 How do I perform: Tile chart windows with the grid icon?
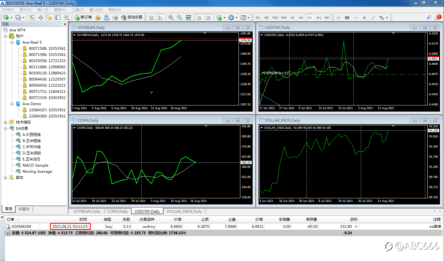click(x=188, y=18)
